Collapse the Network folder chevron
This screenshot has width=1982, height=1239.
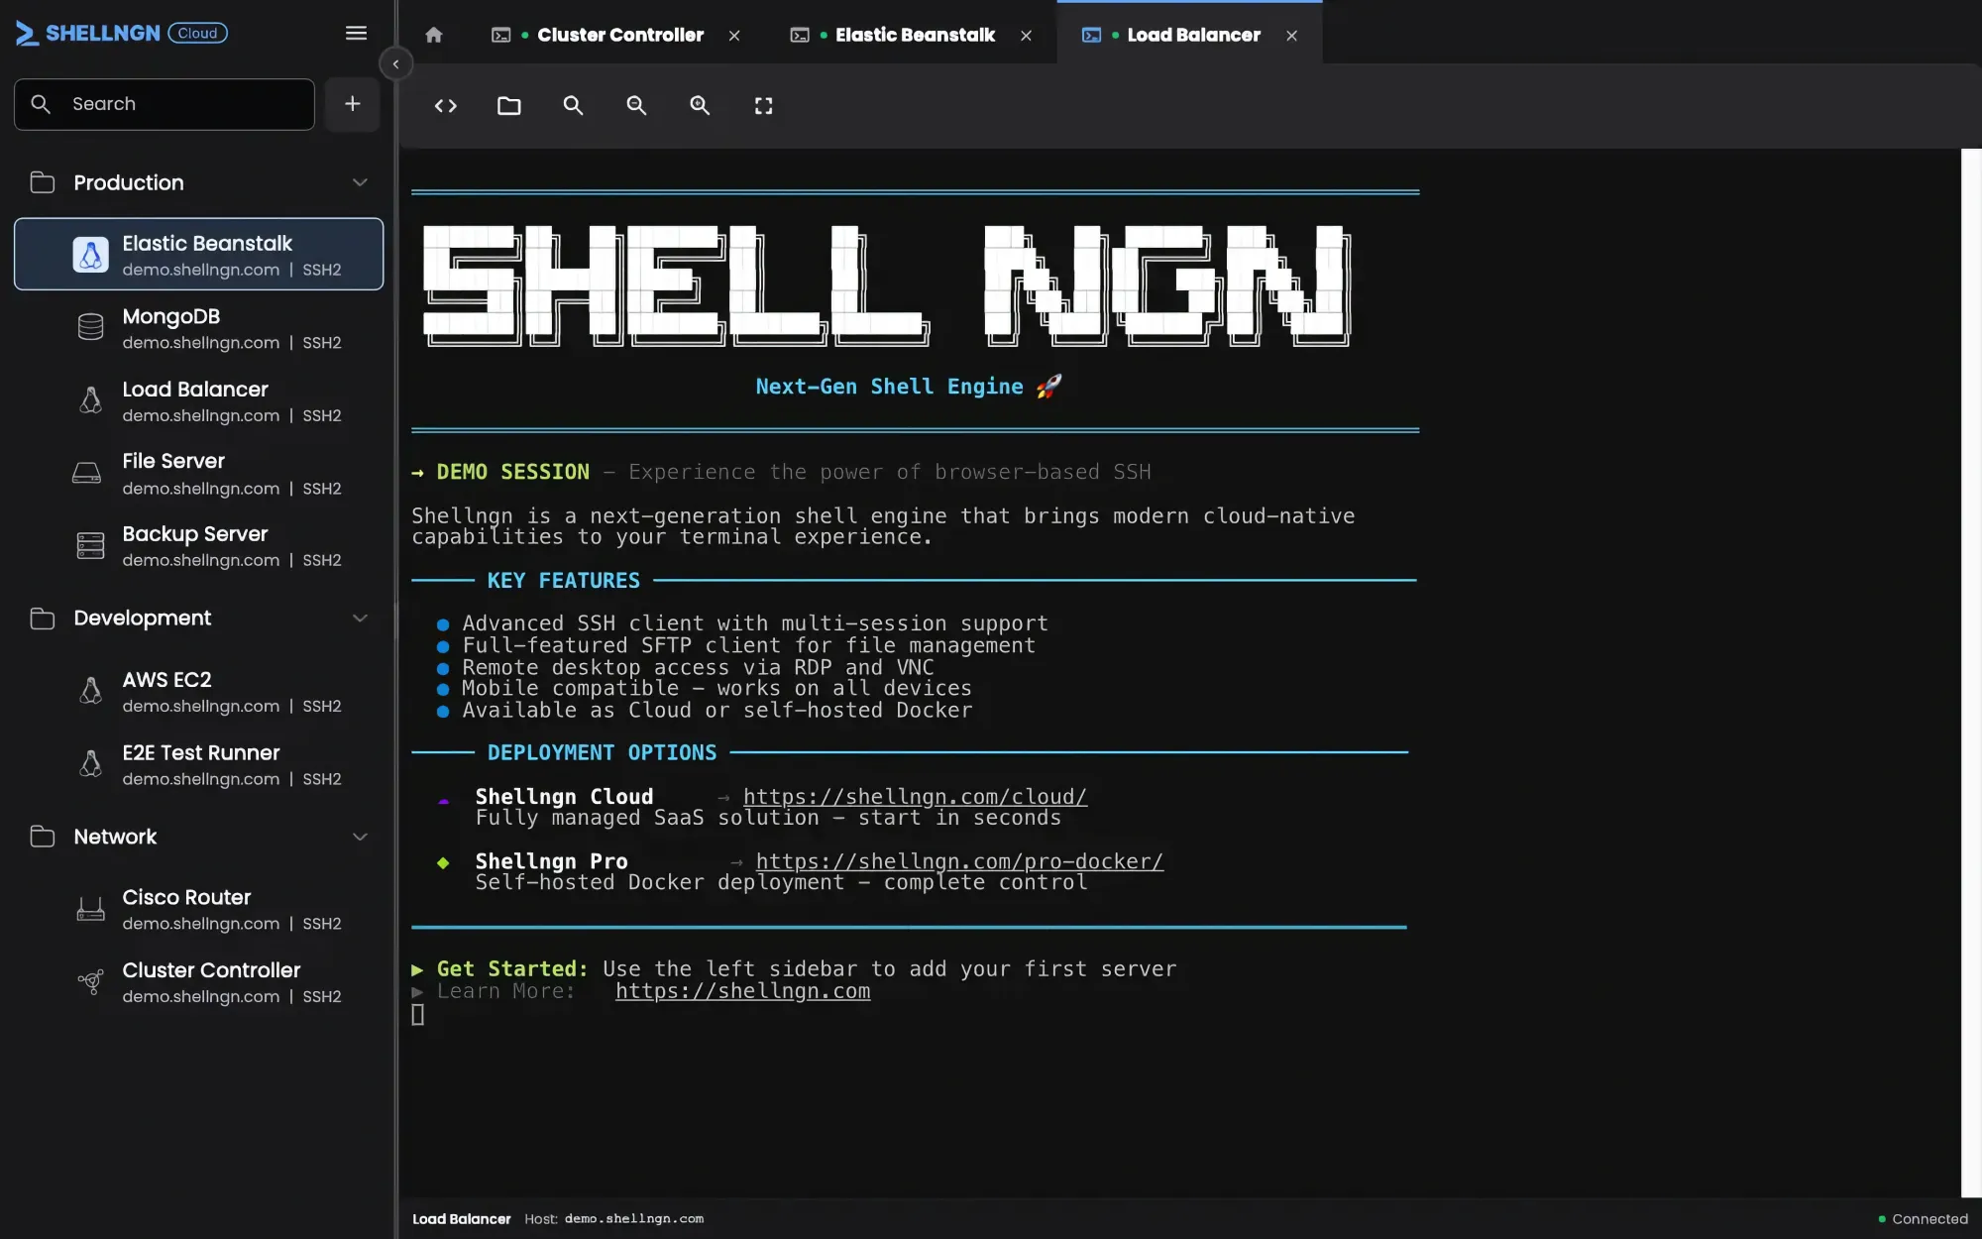(x=360, y=837)
